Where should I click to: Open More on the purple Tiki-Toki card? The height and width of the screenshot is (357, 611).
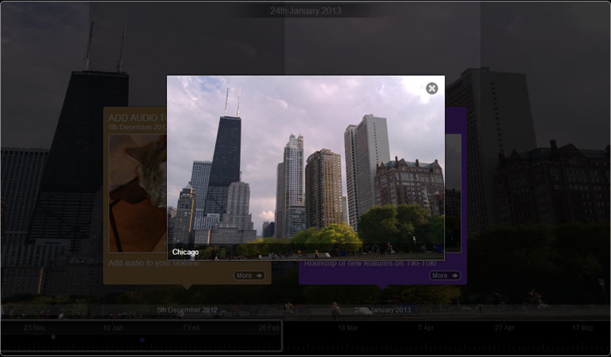tap(445, 275)
